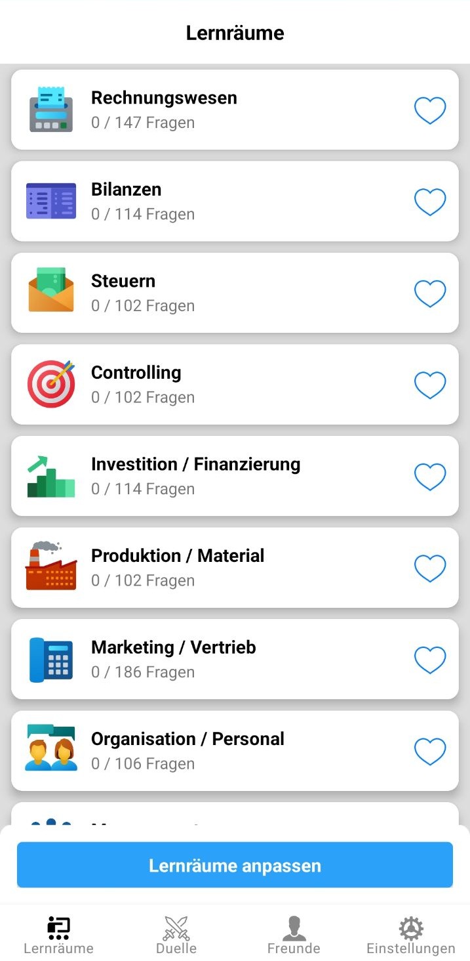Go to the Einstellungen tab
470x961 pixels.
[410, 935]
